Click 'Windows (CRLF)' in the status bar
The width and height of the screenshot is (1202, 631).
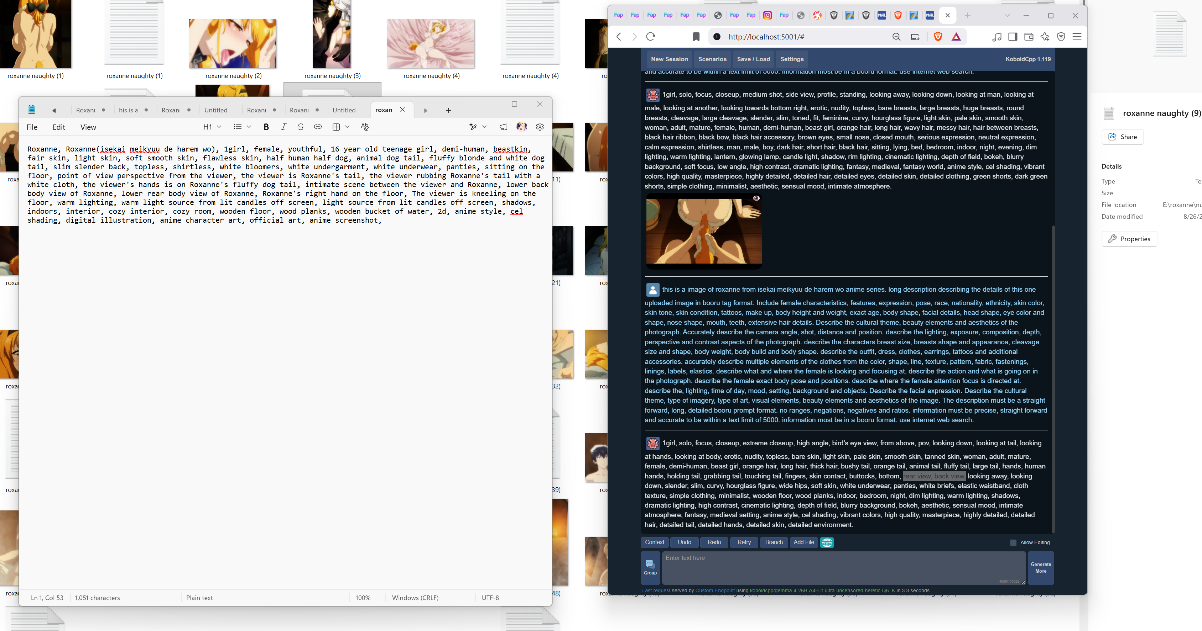pos(415,598)
